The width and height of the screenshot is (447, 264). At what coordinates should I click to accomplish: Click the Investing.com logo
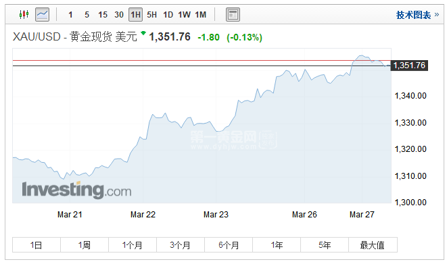76,190
